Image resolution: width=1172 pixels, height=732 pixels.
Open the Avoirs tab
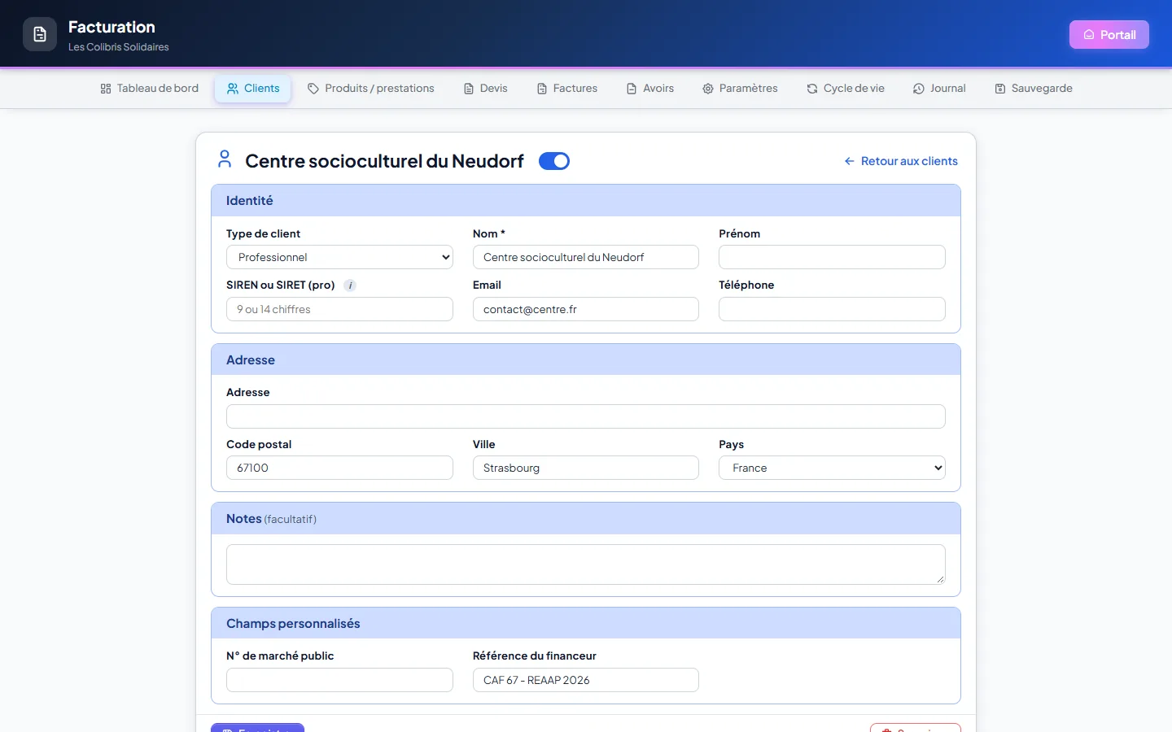pyautogui.click(x=650, y=89)
